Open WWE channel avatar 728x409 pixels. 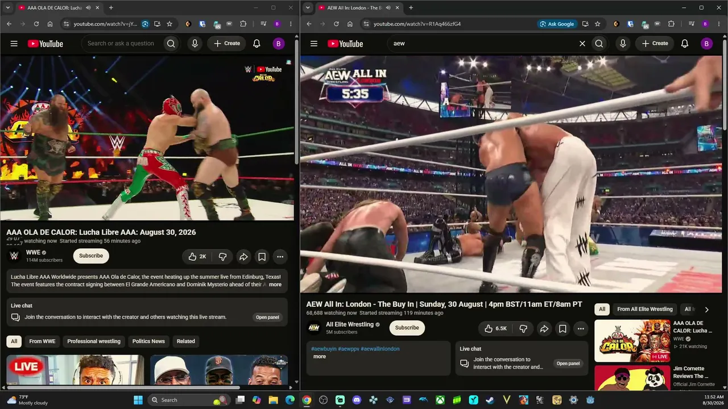coord(14,256)
